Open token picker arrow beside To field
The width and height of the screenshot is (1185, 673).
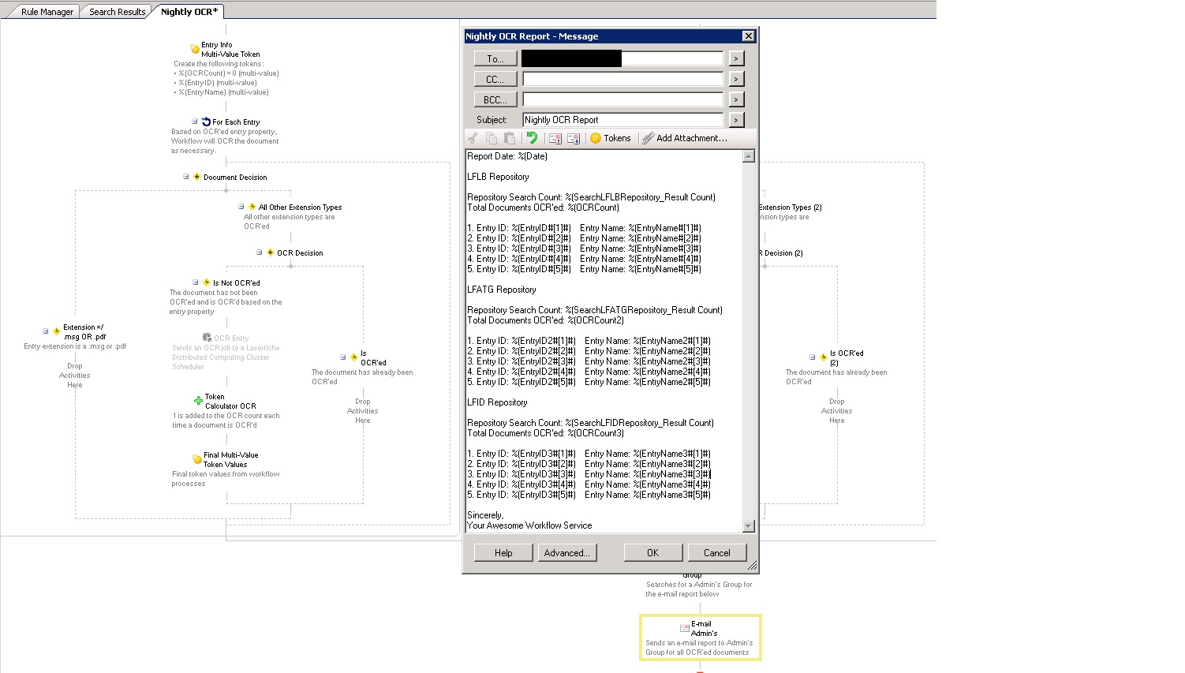click(736, 58)
